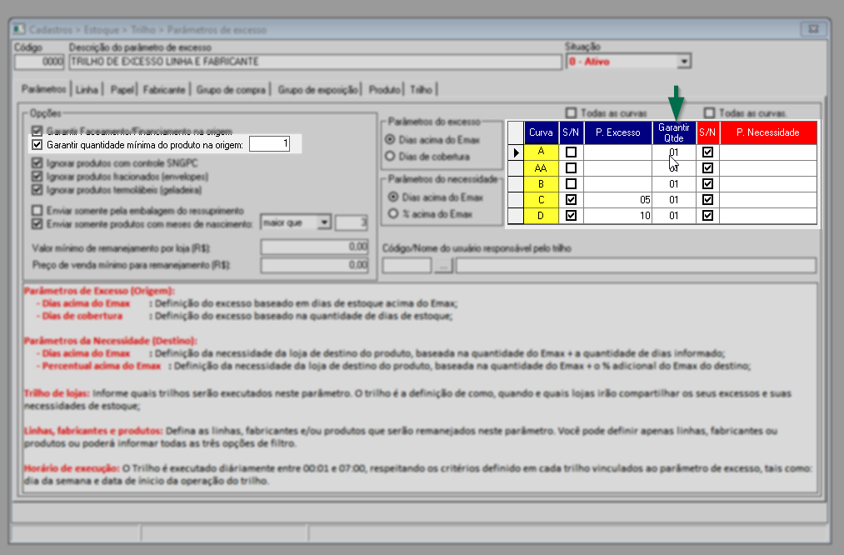The width and height of the screenshot is (844, 555).
Task: Enable excesso S/N checkbox for curve A
Action: (x=571, y=152)
